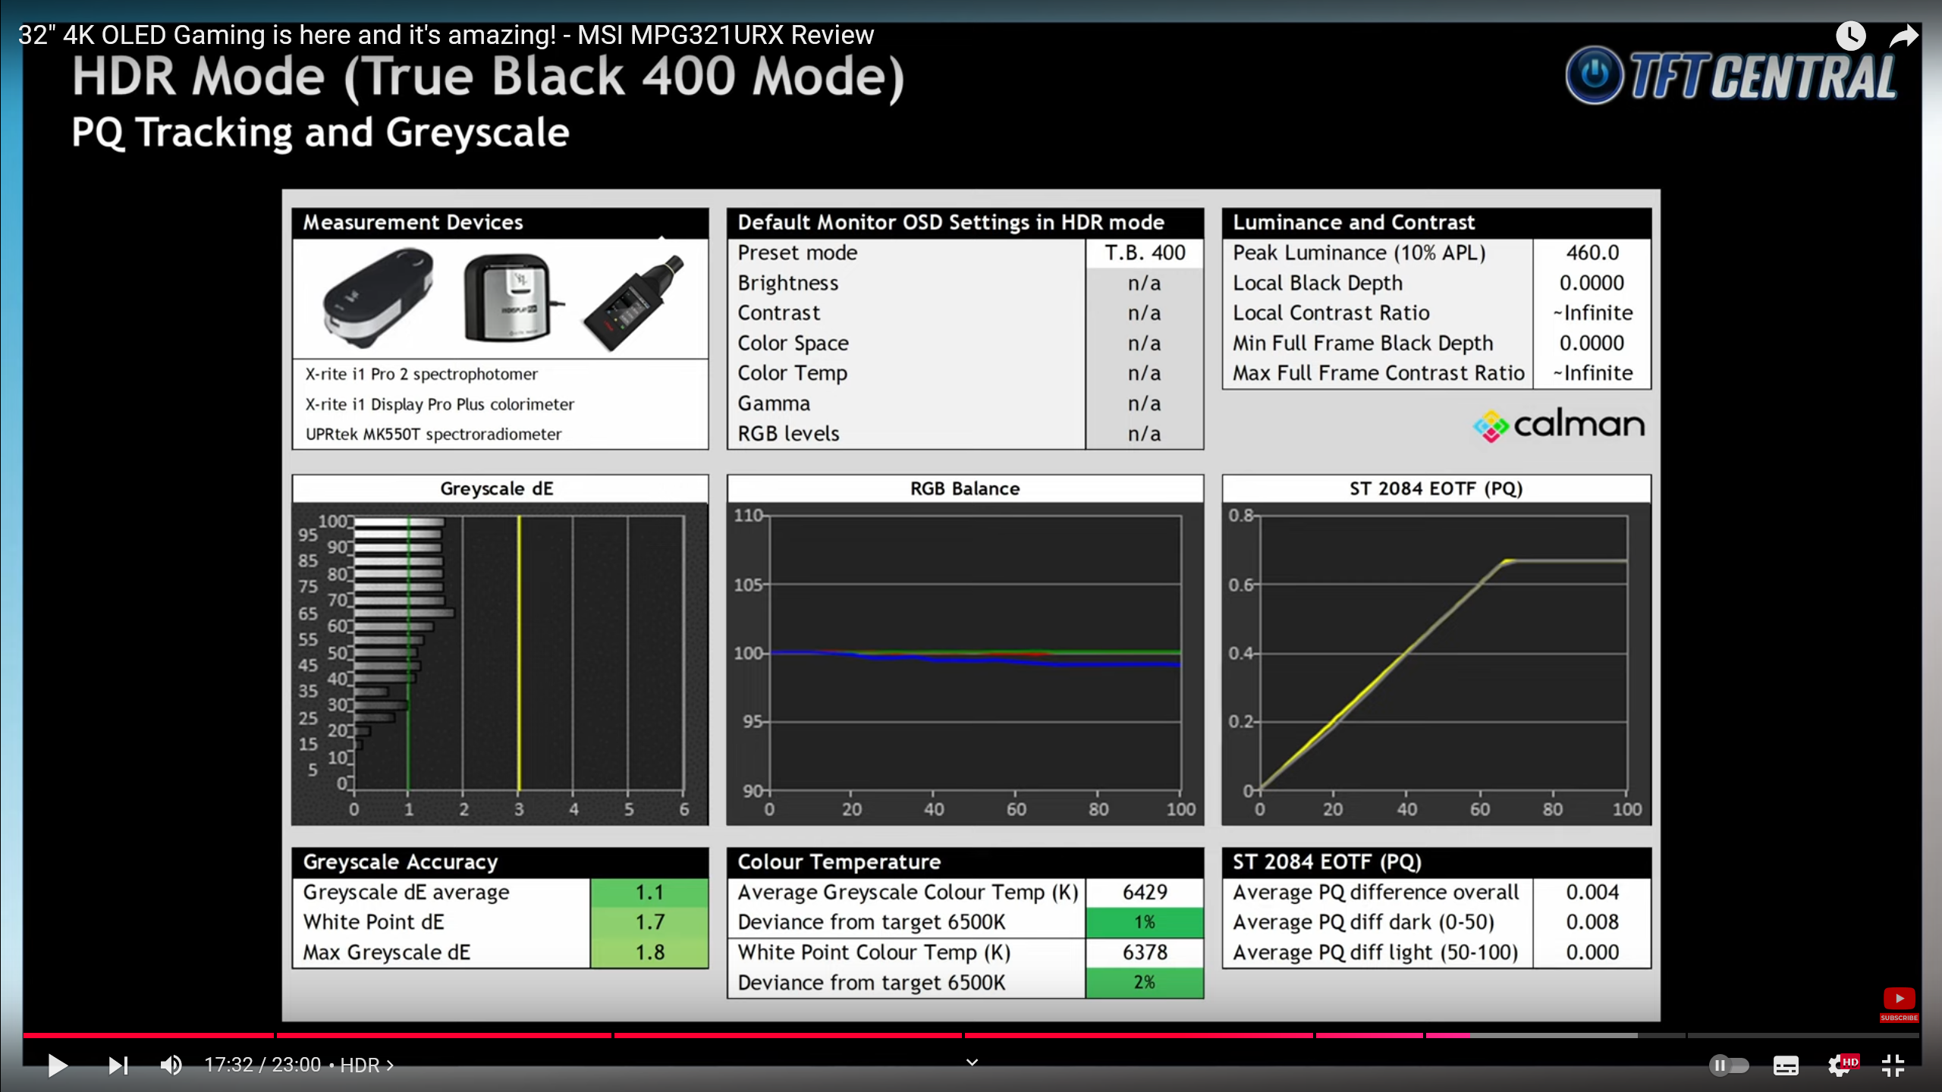Exit full screen mode

[1893, 1065]
